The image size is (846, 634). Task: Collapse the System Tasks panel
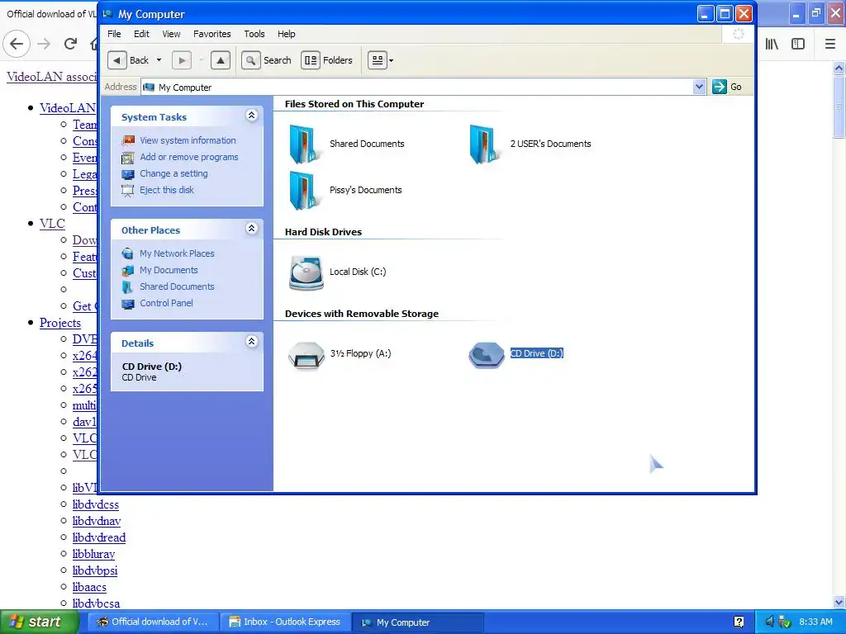point(251,115)
